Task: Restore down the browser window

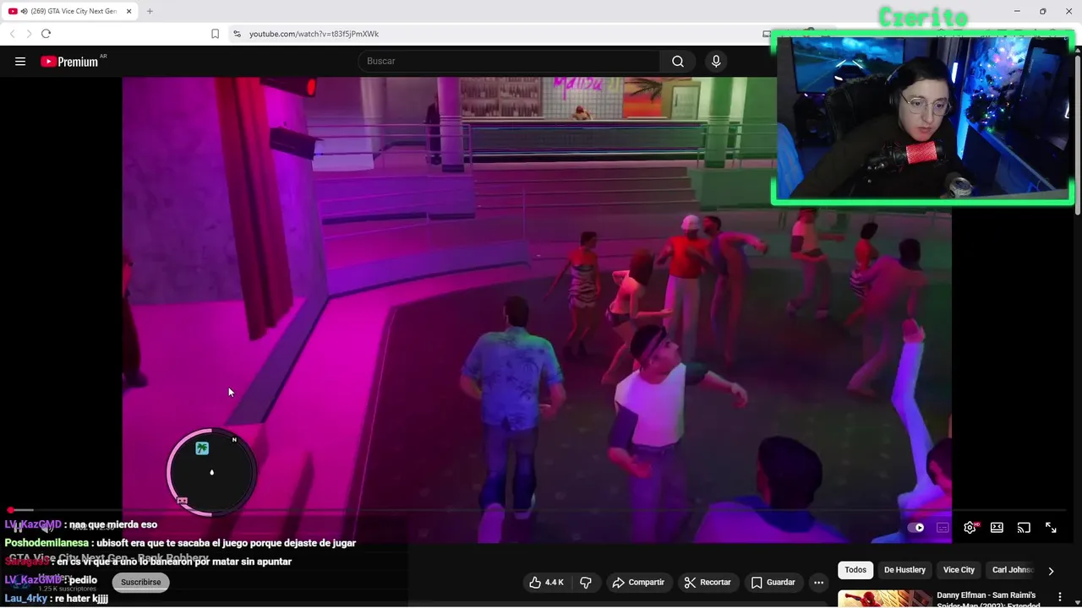Action: [1042, 11]
